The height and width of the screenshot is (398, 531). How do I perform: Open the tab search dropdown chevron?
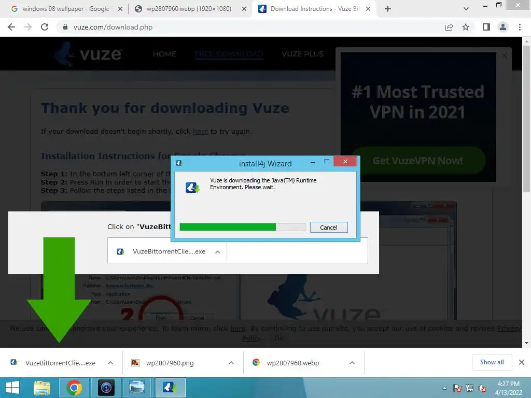[466, 9]
